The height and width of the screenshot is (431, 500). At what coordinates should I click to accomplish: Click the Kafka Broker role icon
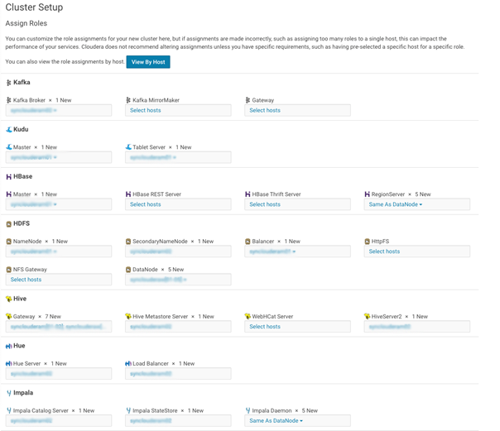tap(8, 100)
